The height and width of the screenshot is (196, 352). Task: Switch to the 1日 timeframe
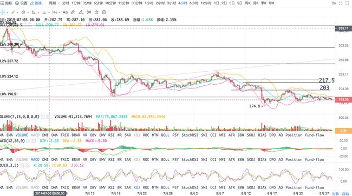click(x=217, y=3)
